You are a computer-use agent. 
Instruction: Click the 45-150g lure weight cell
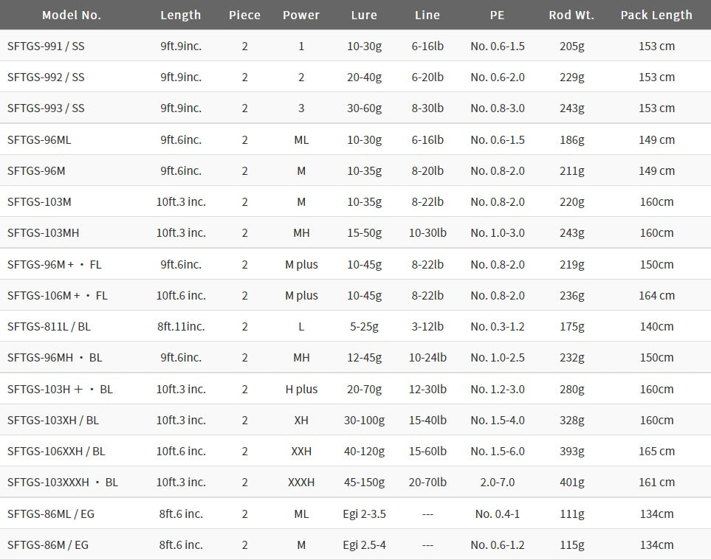[364, 482]
